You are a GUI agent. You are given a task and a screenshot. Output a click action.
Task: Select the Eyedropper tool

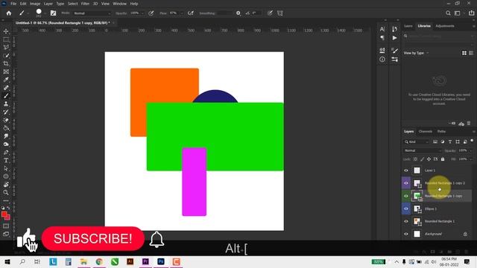(6, 80)
